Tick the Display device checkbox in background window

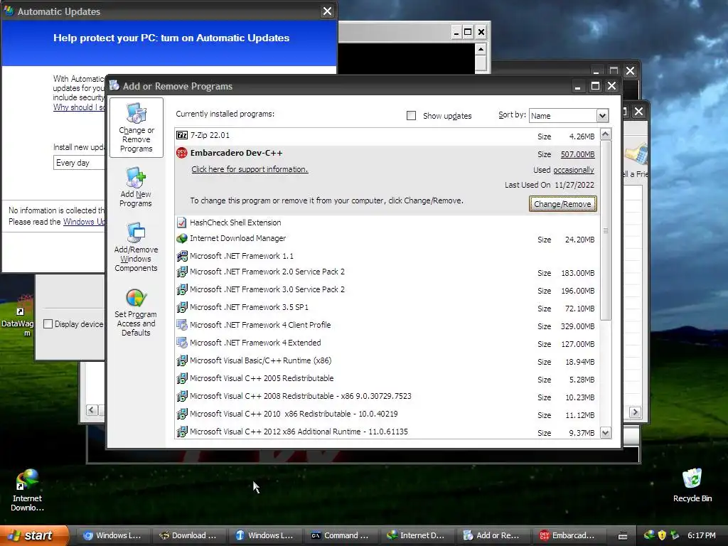point(48,324)
